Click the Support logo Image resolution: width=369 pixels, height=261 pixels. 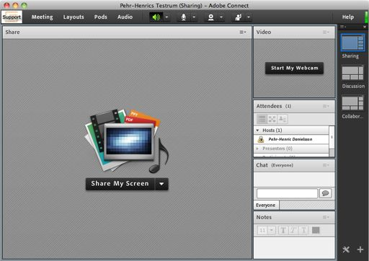12,17
